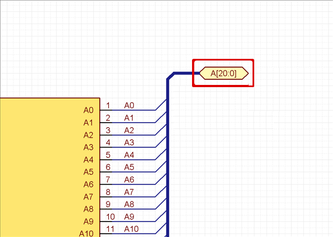Click pin name A6 inside component
Screen dimensions: 333x237
pyautogui.click(x=88, y=184)
